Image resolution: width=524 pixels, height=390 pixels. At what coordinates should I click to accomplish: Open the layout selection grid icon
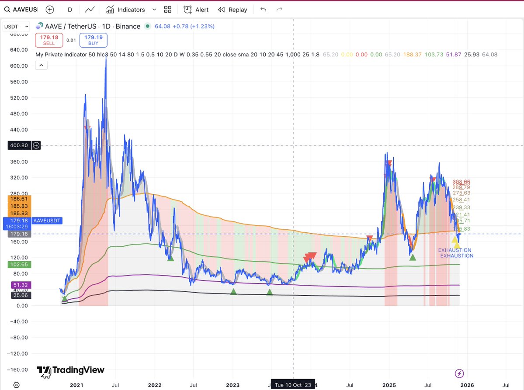tap(167, 9)
